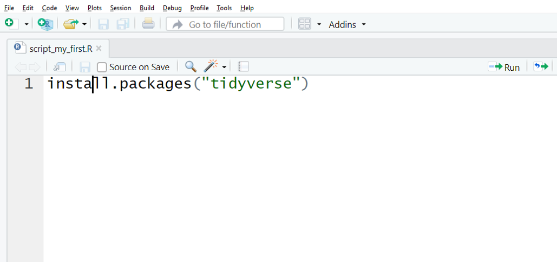The width and height of the screenshot is (557, 262).
Task: Open the Tools menu
Action: (x=224, y=8)
